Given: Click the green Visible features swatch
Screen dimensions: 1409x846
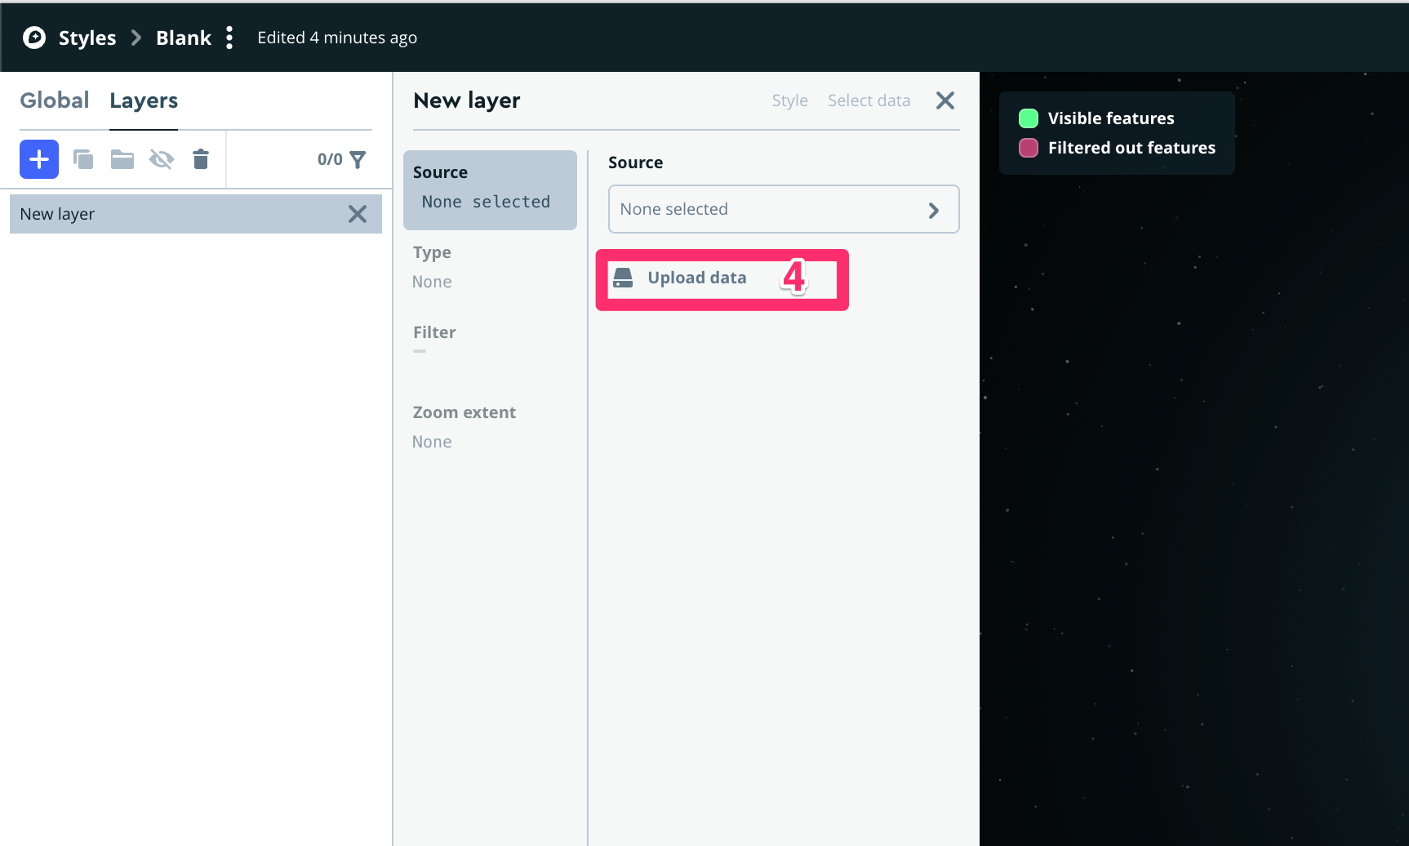Looking at the screenshot, I should [x=1029, y=118].
